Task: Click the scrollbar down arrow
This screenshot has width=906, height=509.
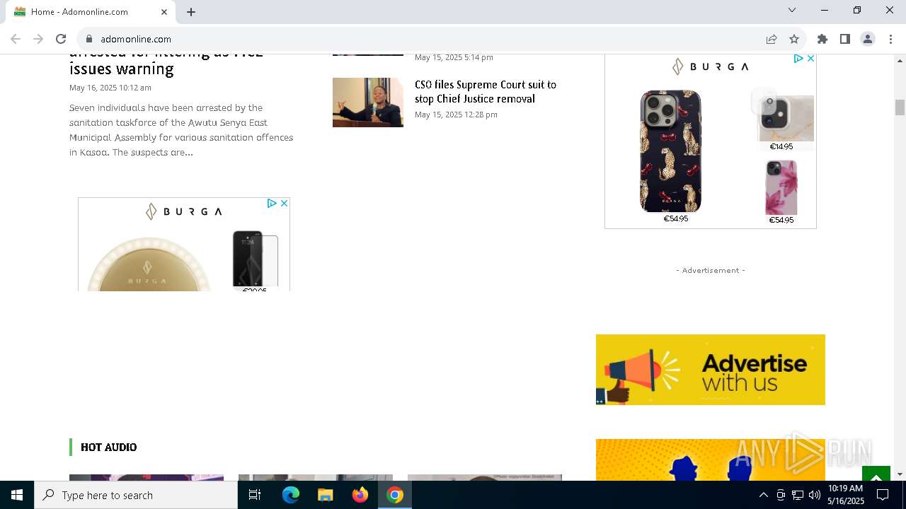Action: tap(900, 474)
